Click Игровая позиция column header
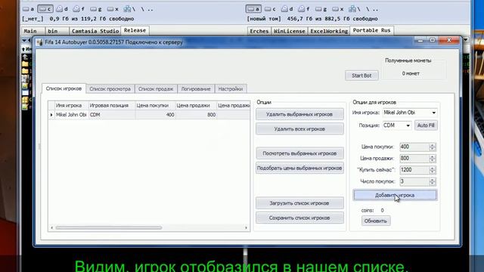 (x=112, y=106)
